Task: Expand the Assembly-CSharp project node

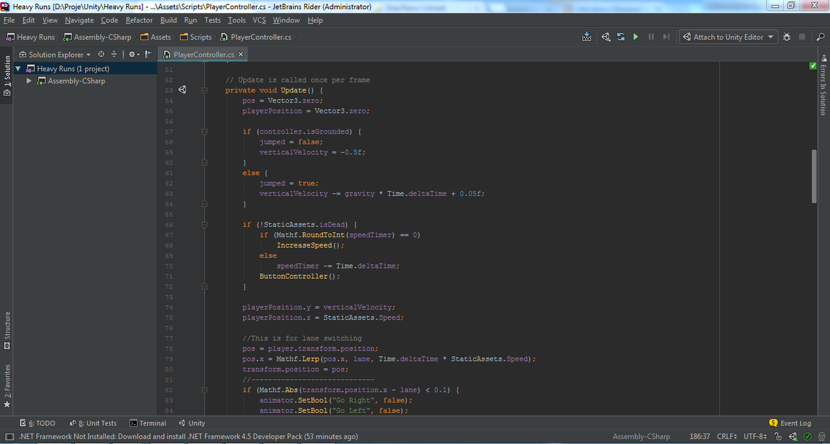Action: pyautogui.click(x=29, y=81)
